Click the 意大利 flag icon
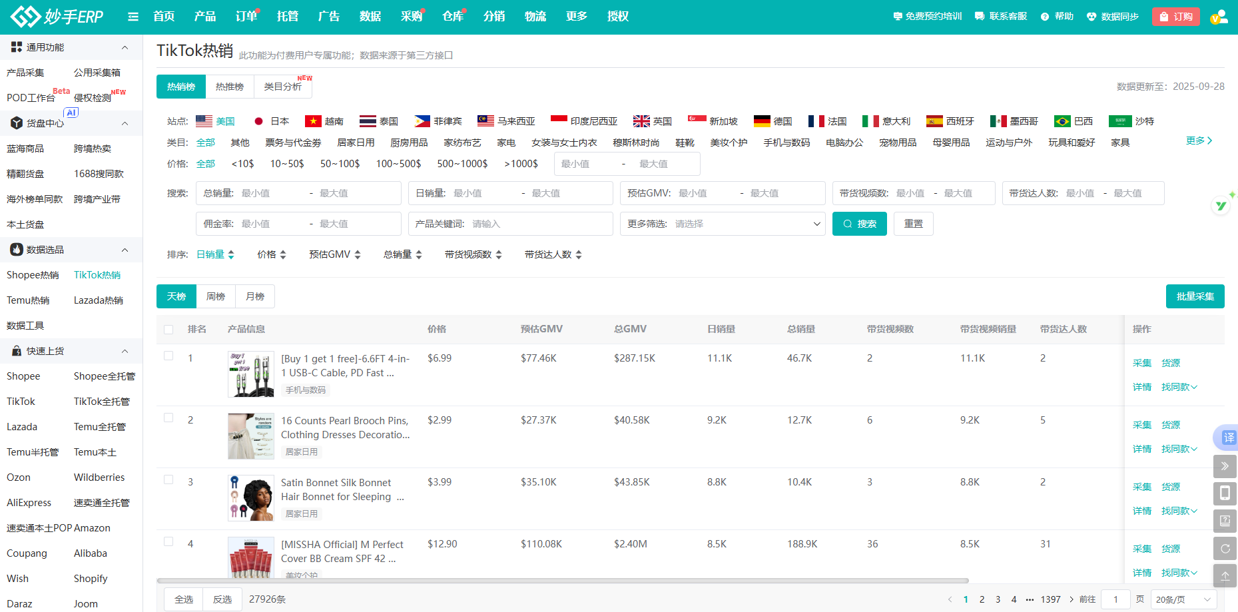The height and width of the screenshot is (612, 1238). coord(870,121)
